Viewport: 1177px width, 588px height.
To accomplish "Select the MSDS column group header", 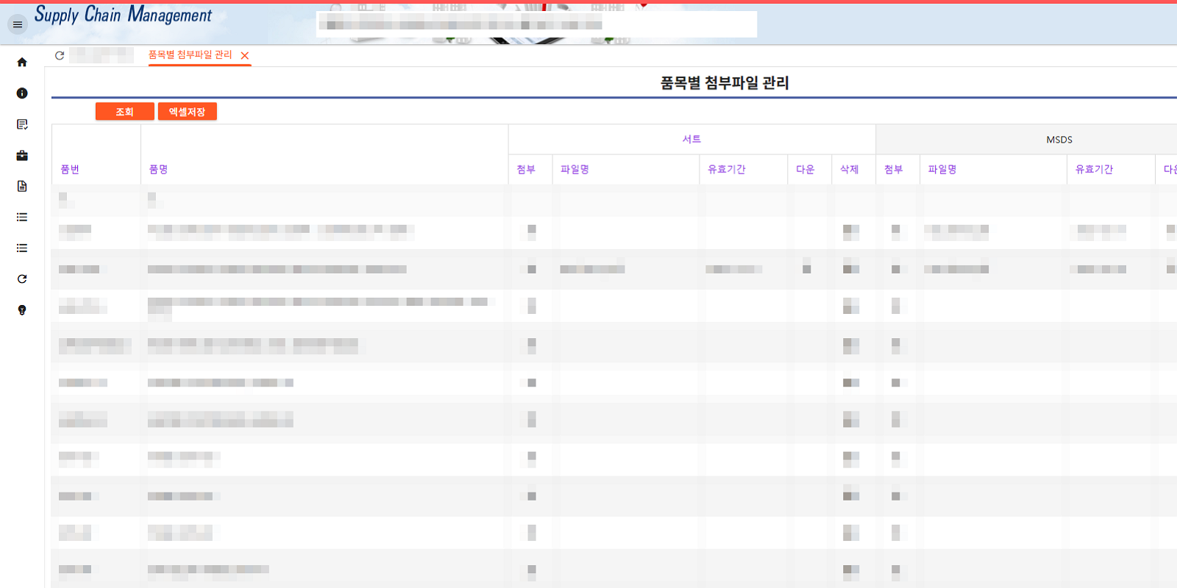I will pos(1059,140).
